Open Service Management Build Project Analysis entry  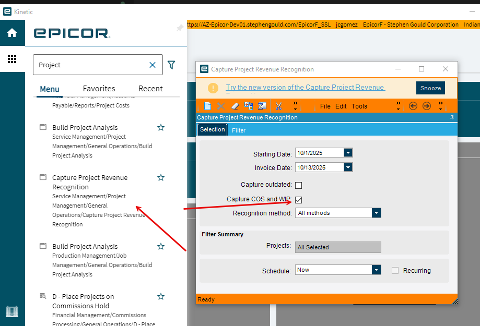click(85, 127)
